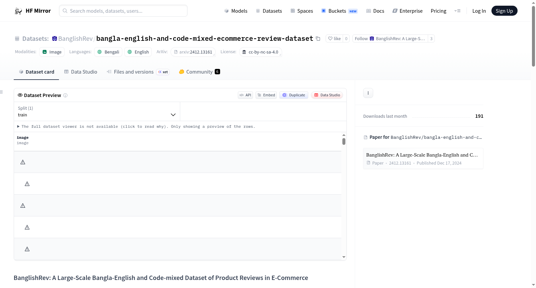Click the fifth row's warning triangle icon
Screen dimensions: 536x288
pyautogui.click(x=27, y=249)
